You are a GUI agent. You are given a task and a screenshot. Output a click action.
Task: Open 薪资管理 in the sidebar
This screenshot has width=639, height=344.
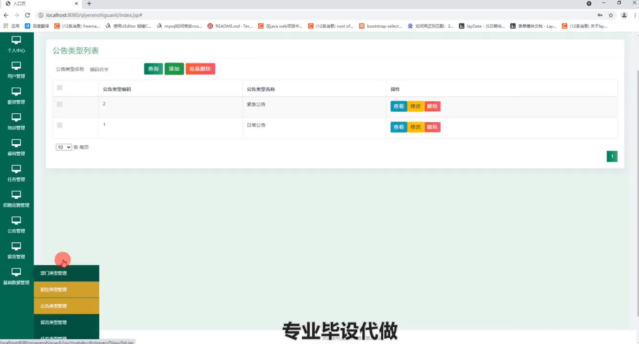click(16, 96)
